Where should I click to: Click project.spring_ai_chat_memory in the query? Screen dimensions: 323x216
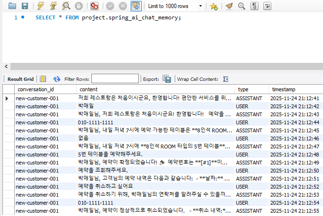[x=130, y=17]
